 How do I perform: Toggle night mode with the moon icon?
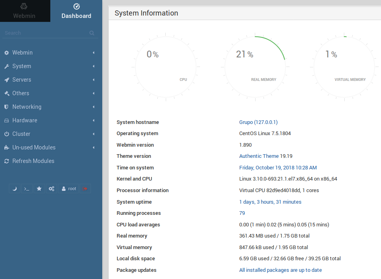[14, 189]
